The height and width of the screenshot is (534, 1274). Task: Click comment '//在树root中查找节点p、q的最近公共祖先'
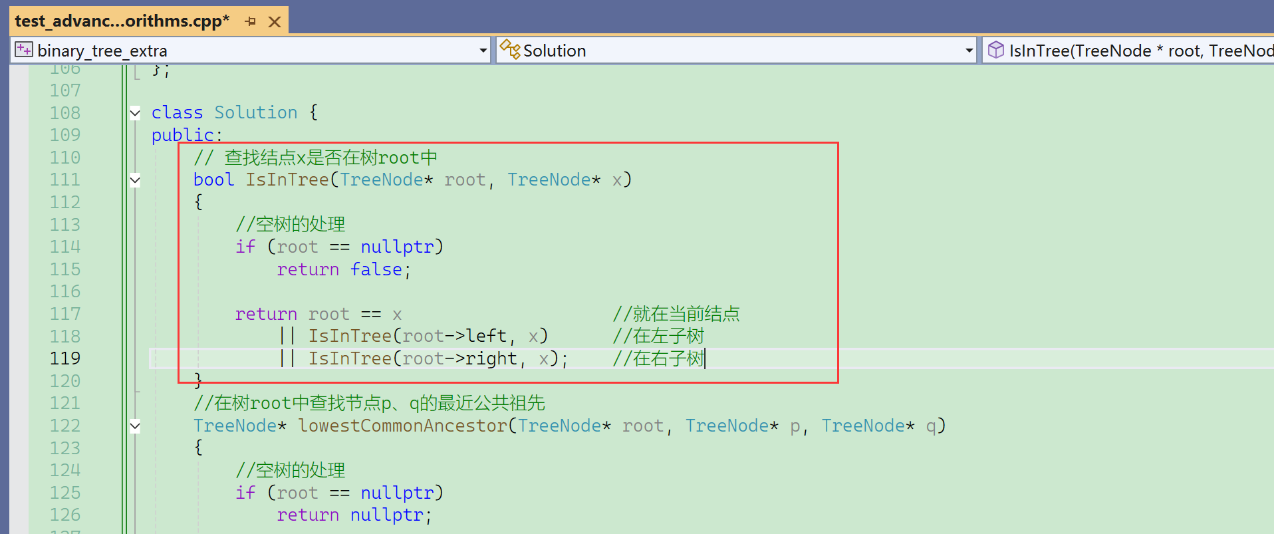[x=370, y=403]
